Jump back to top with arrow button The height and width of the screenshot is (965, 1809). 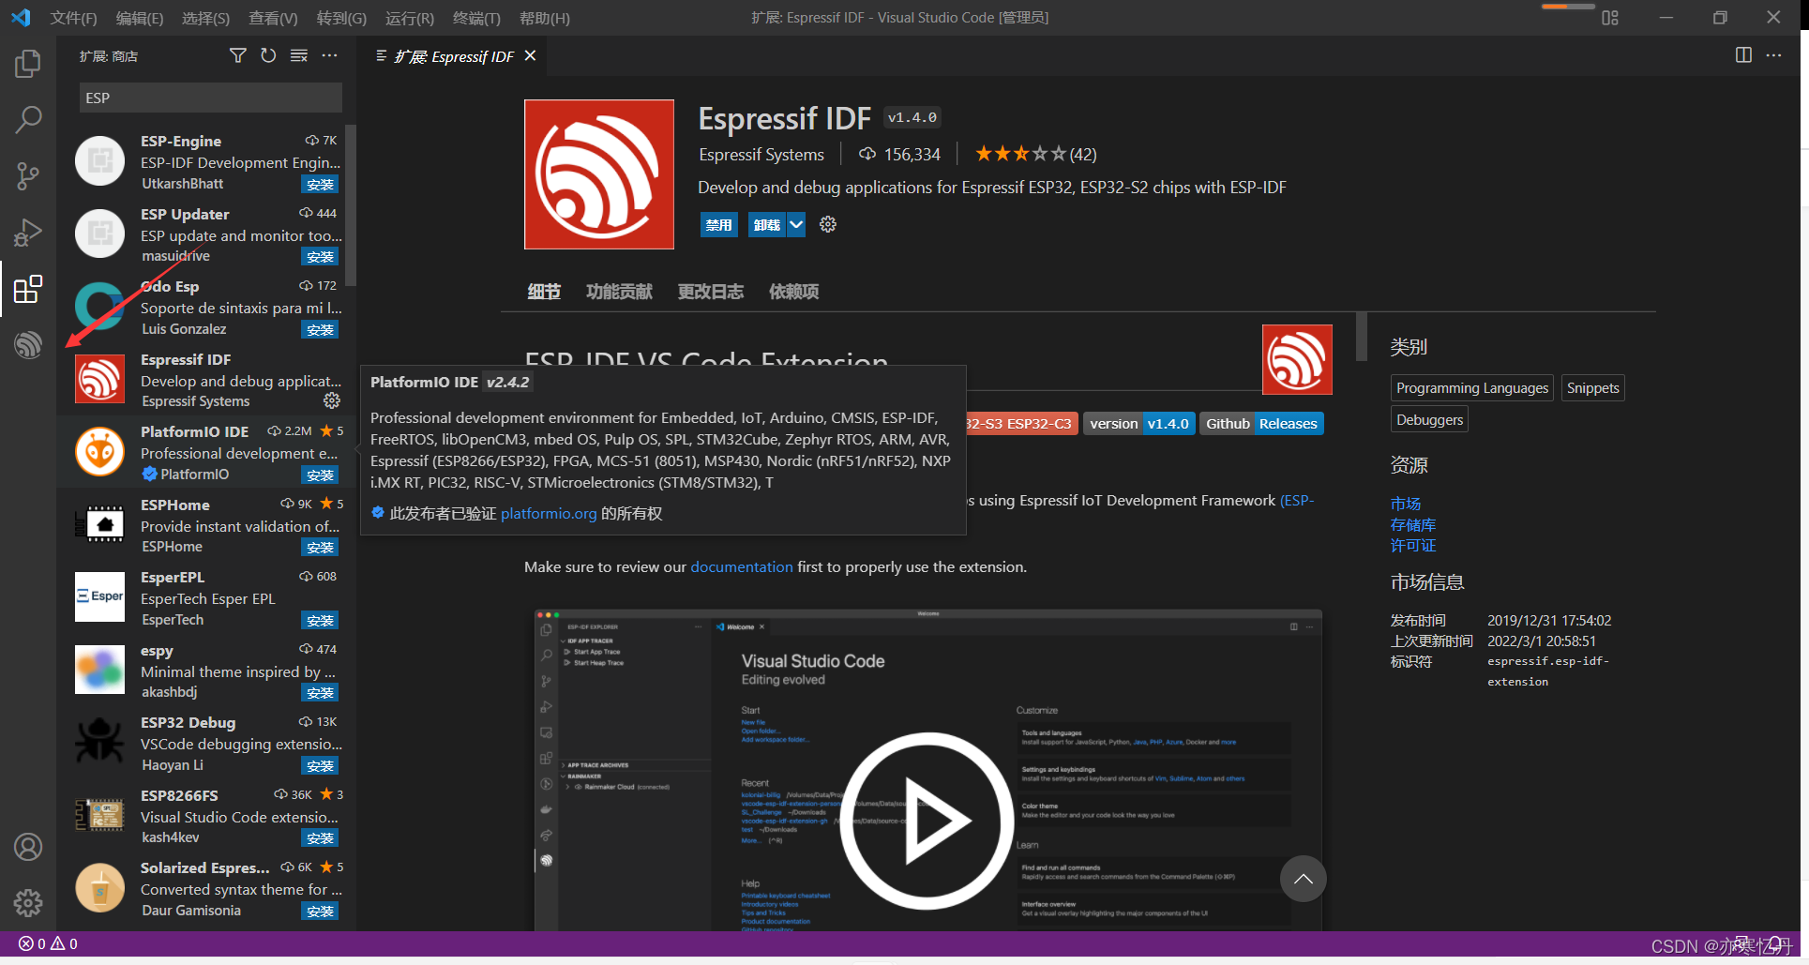(x=1304, y=879)
